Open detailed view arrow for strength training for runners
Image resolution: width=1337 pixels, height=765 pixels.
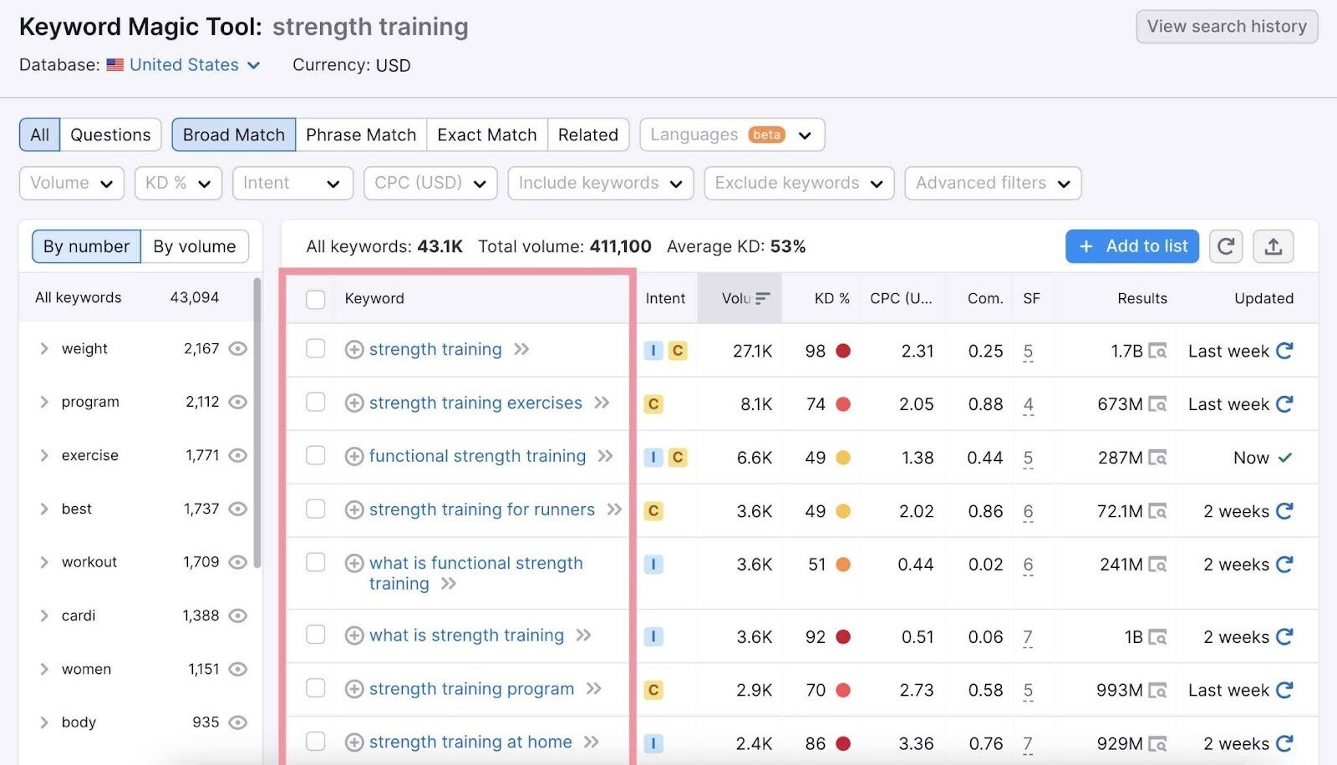pyautogui.click(x=614, y=509)
